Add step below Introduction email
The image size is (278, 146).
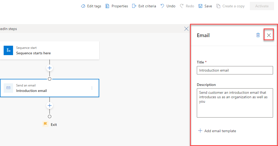point(50,106)
